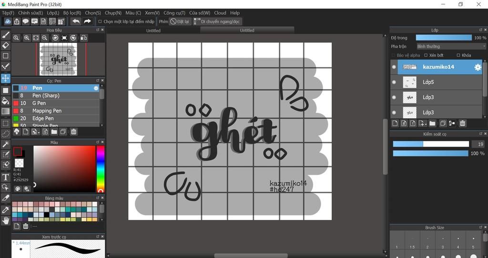488x258 pixels.
Task: Click the rainbow hue slider bar
Action: pos(100,169)
